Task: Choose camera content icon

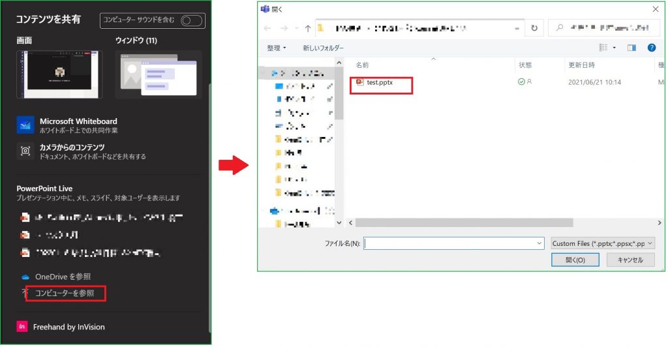Action: click(25, 151)
